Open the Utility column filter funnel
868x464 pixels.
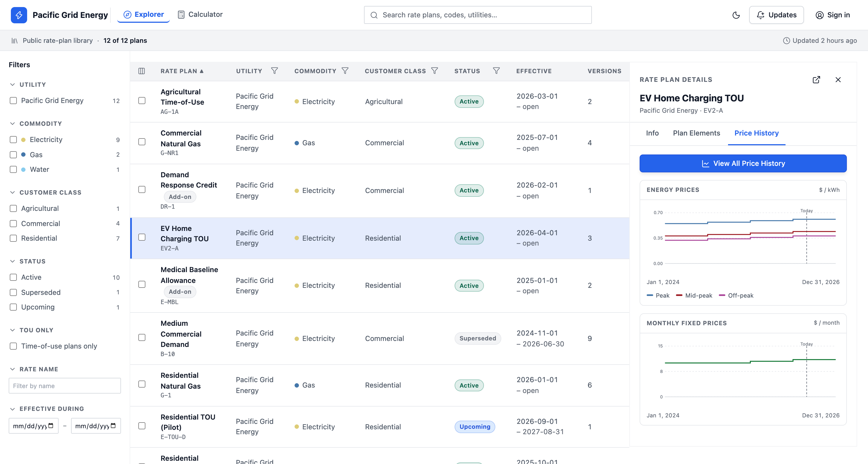(x=275, y=71)
